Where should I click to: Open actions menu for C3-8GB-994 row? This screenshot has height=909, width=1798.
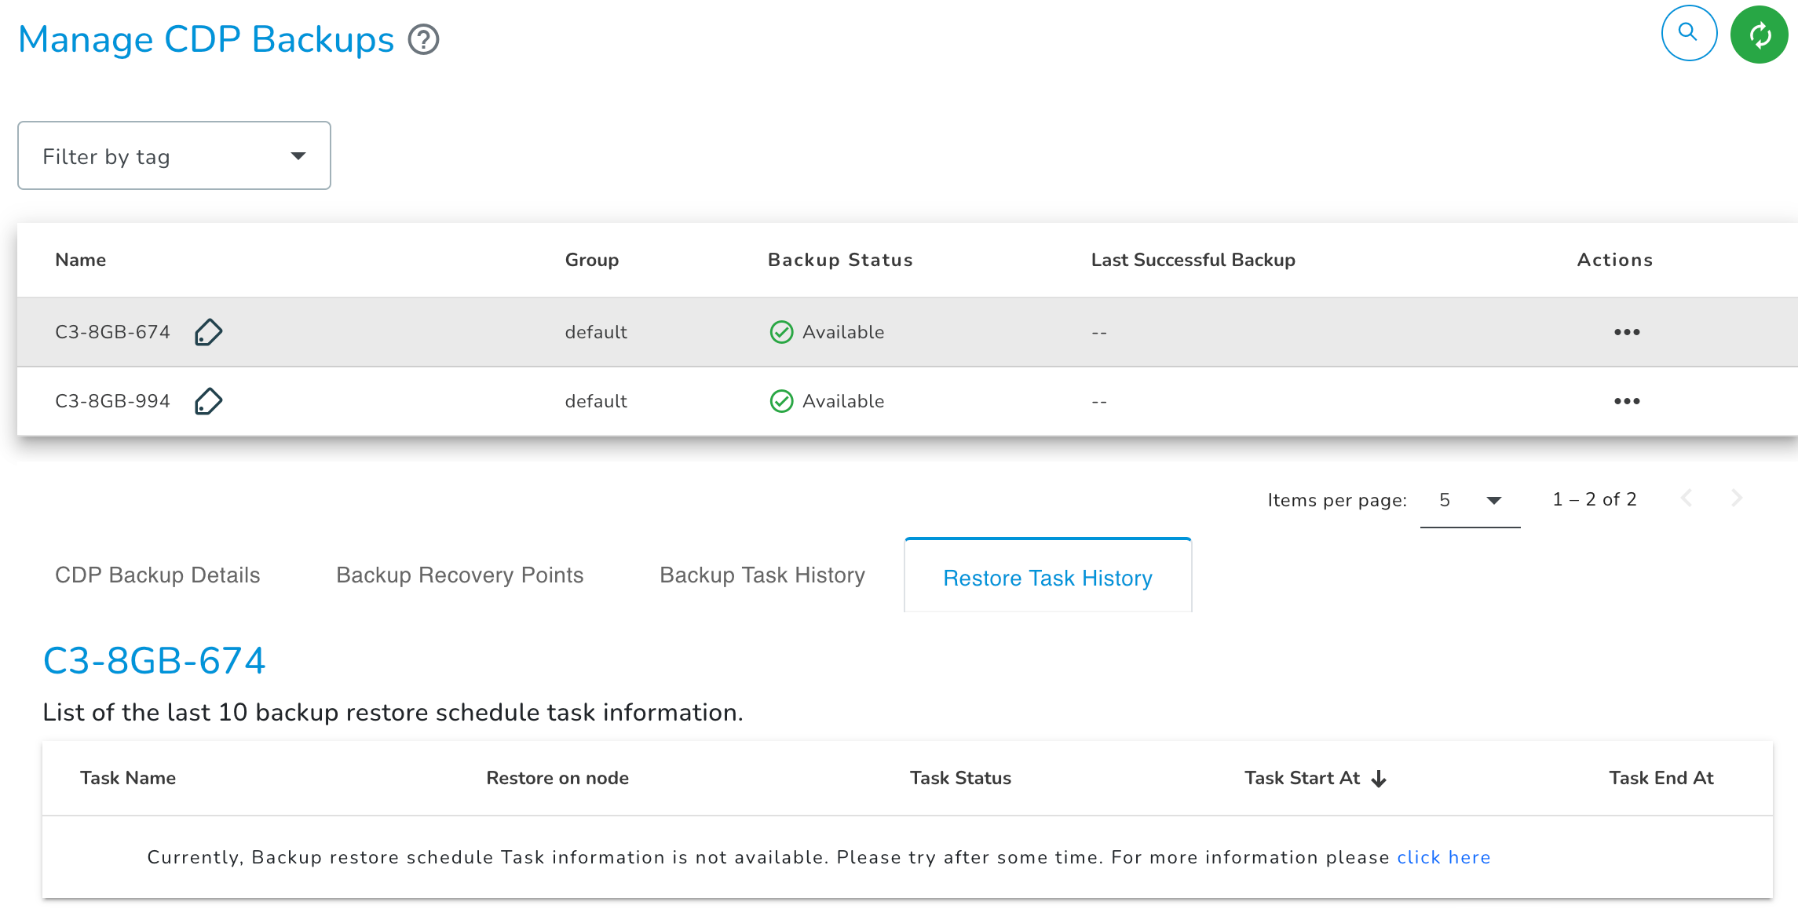1627,401
